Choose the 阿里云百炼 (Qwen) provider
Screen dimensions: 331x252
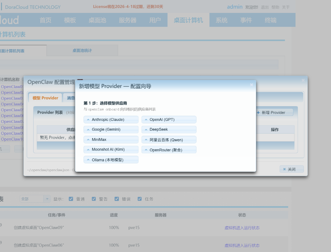point(169,139)
